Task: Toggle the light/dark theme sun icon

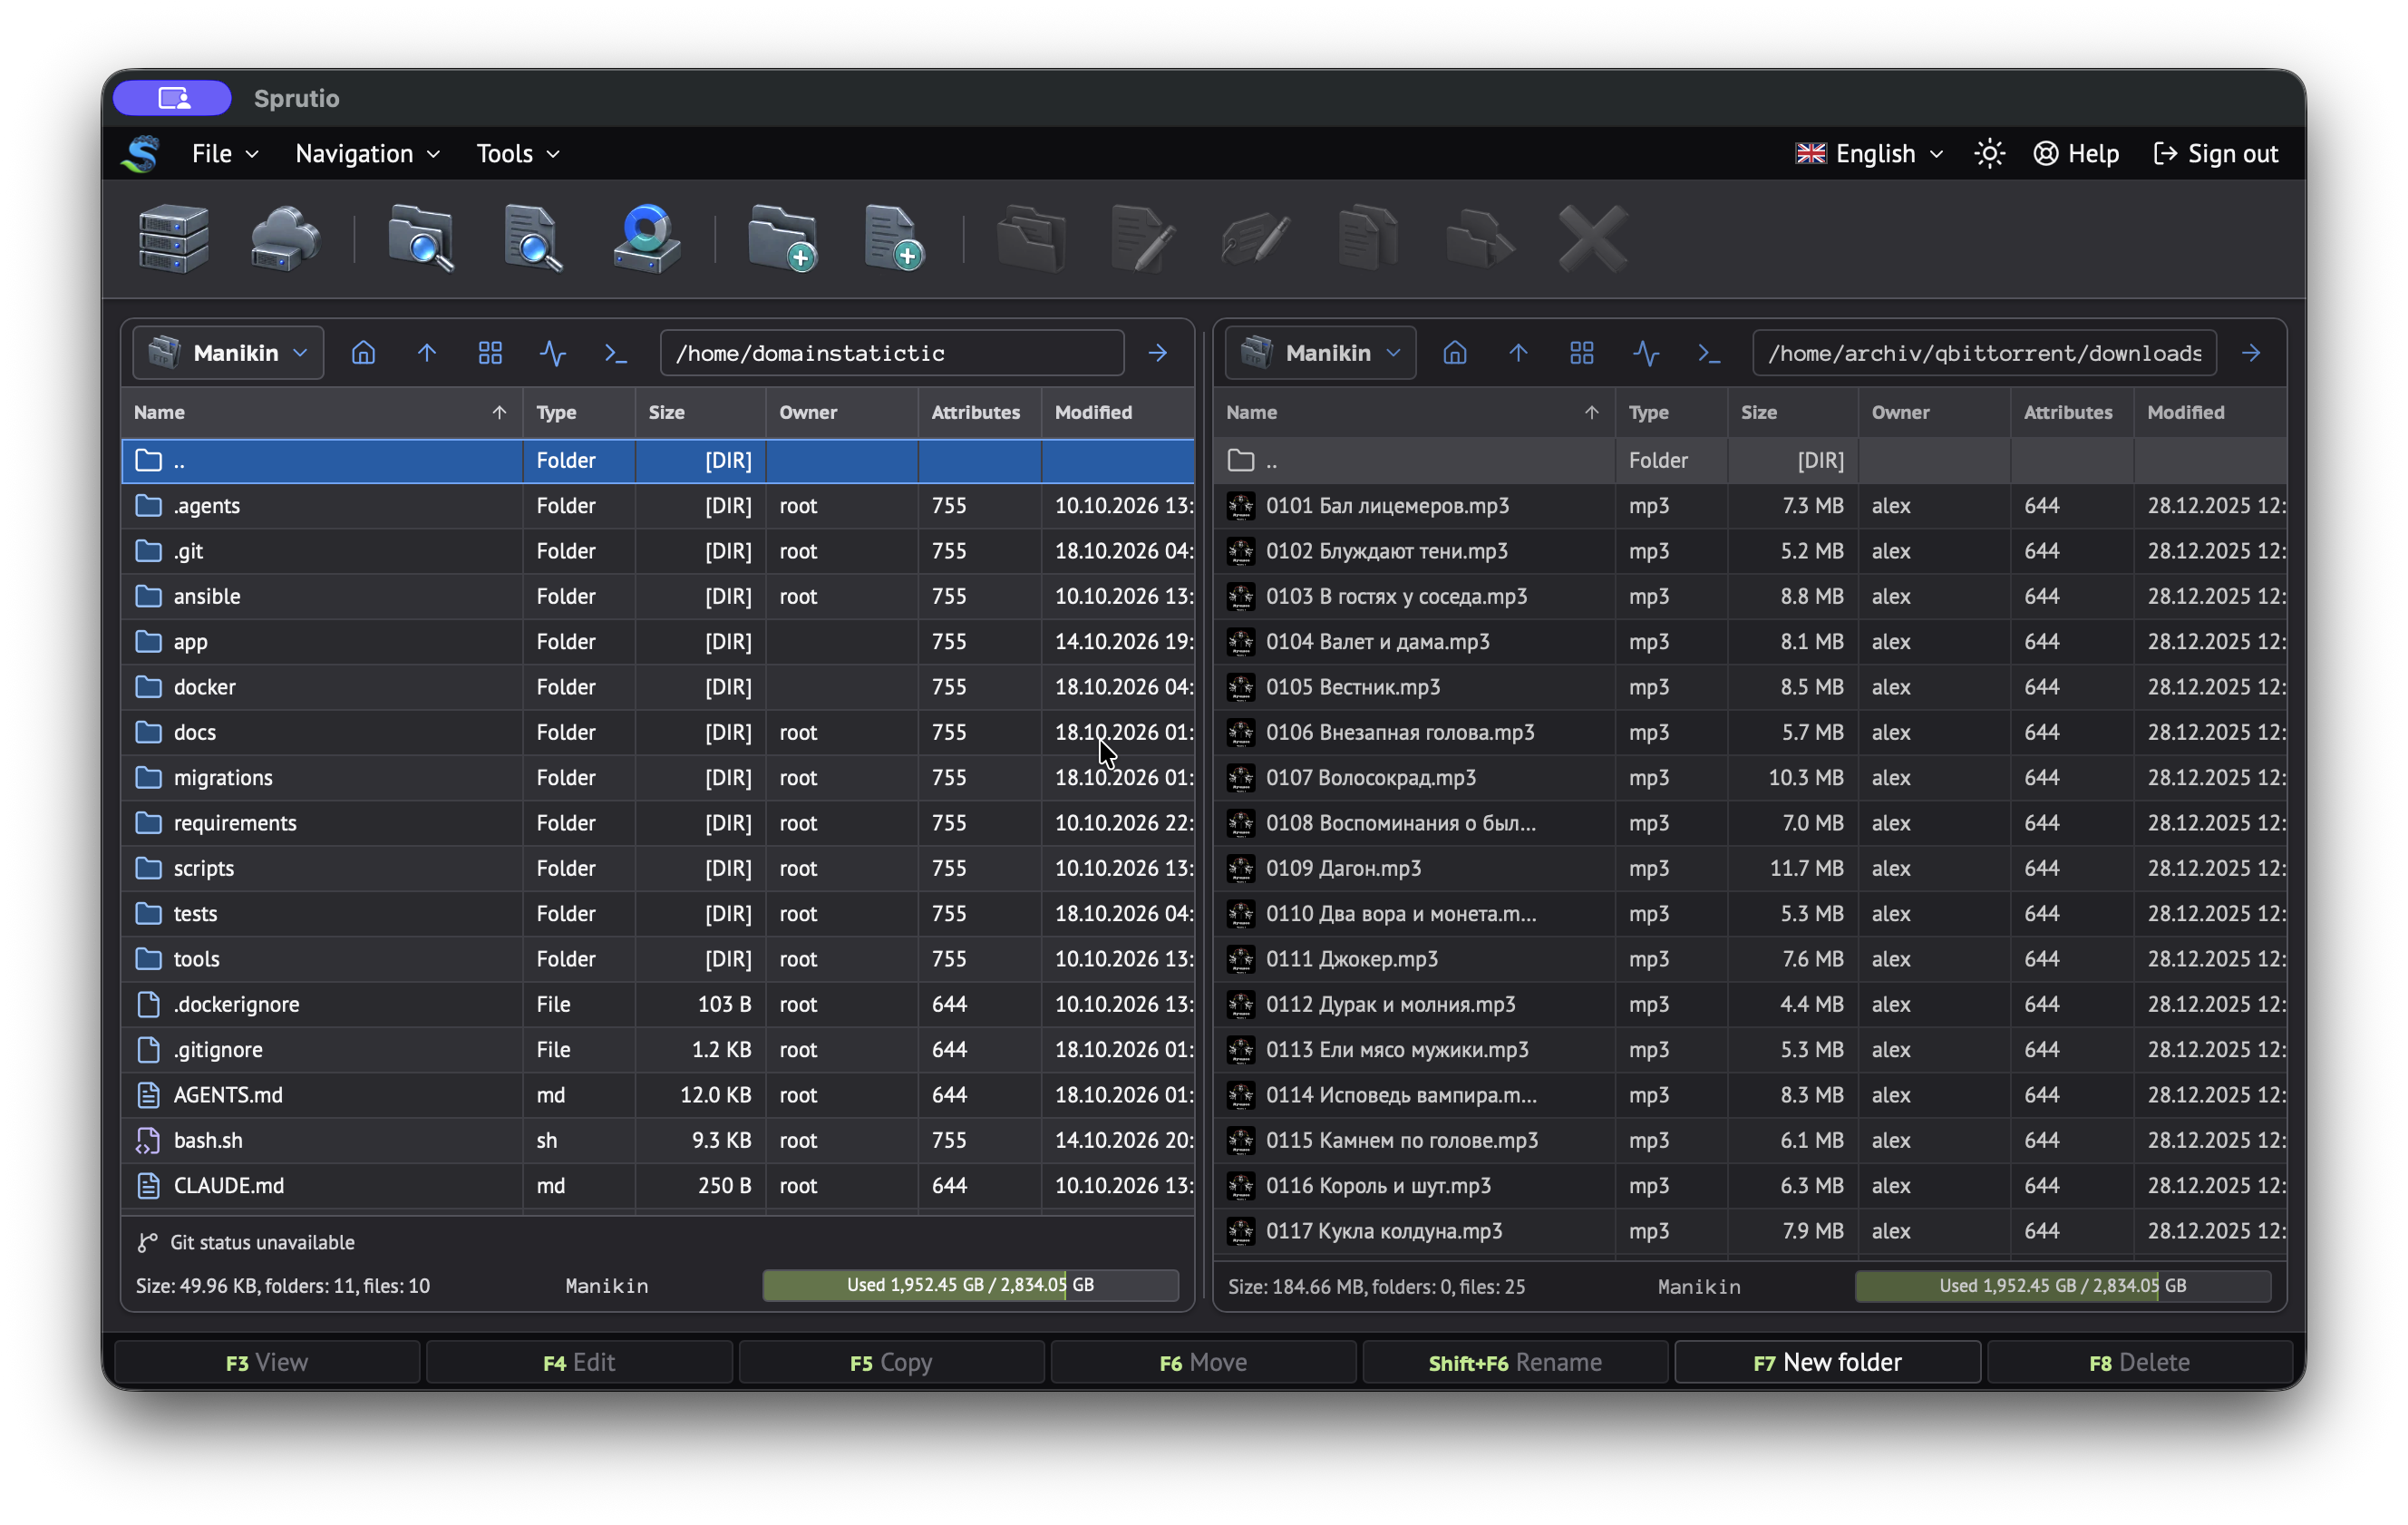Action: pos(1989,153)
